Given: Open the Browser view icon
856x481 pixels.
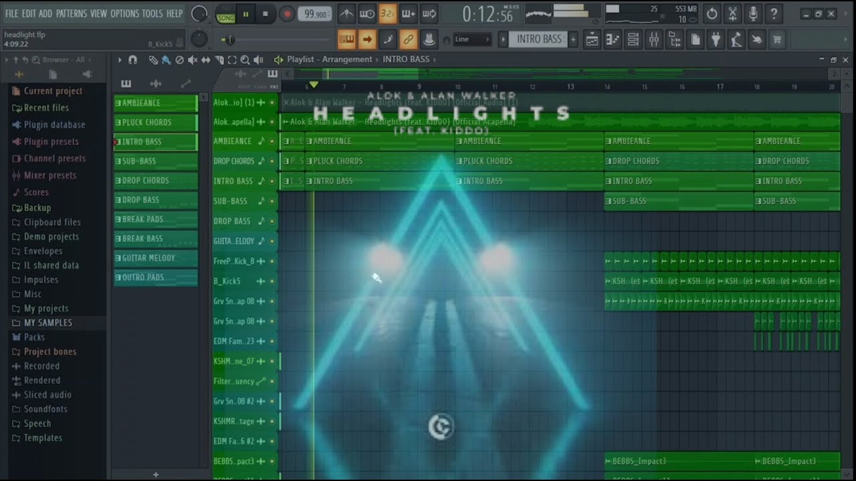Looking at the screenshot, I should point(675,39).
